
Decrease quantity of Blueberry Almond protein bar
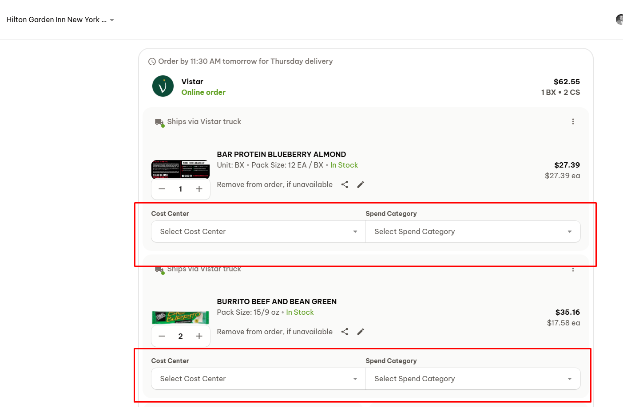click(x=162, y=189)
